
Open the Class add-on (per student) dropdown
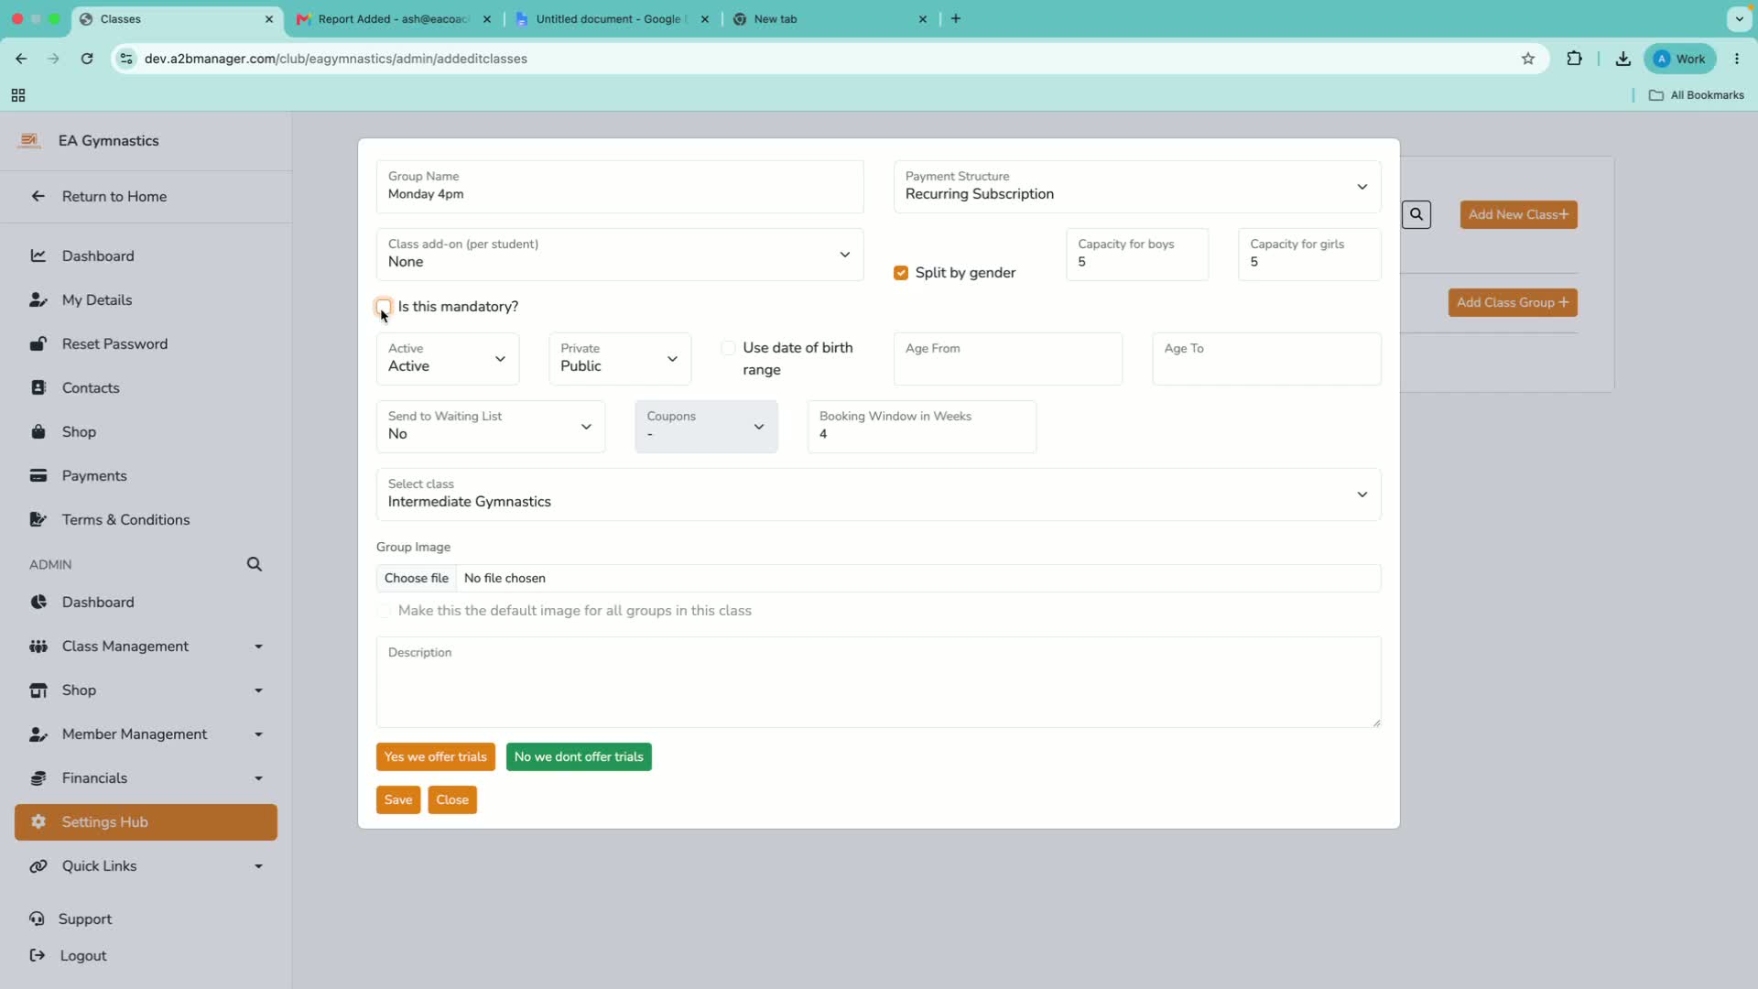[620, 255]
